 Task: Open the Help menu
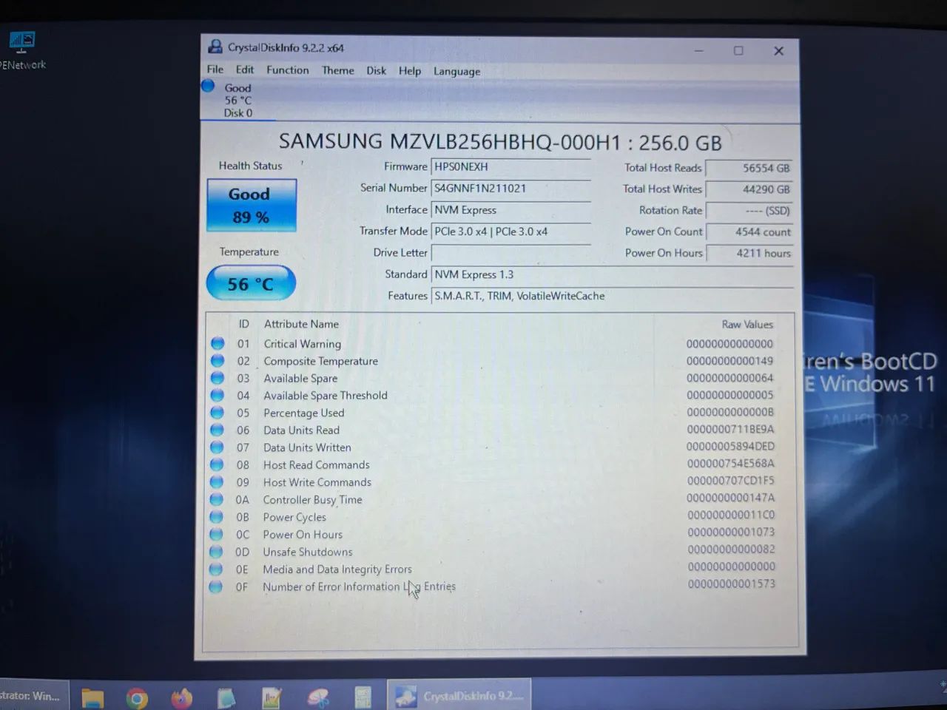tap(410, 71)
